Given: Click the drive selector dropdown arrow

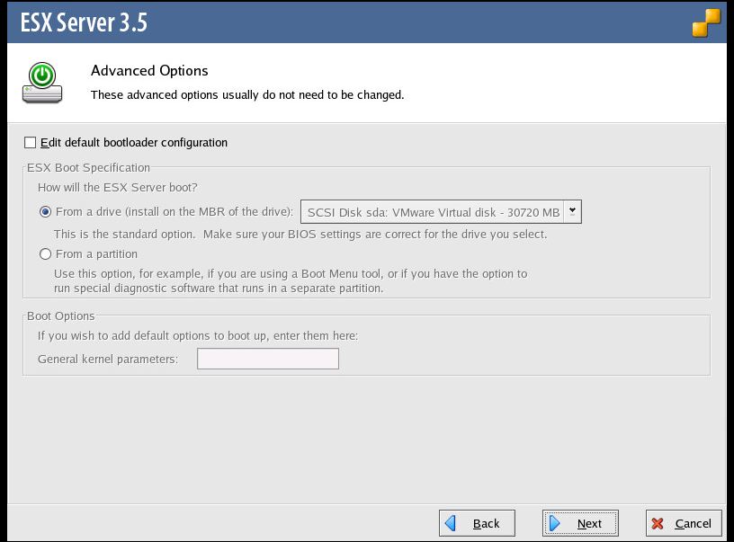Looking at the screenshot, I should point(572,211).
